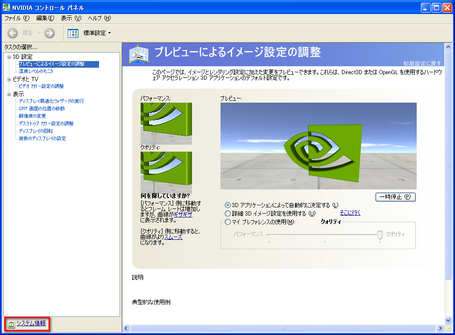Open the システム情報 link
Screen dimensions: 455x335
pyautogui.click(x=31, y=323)
